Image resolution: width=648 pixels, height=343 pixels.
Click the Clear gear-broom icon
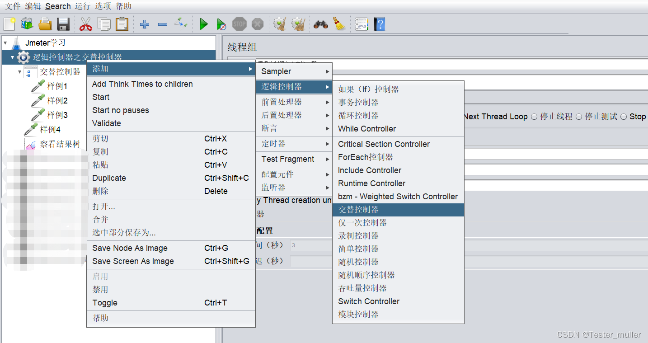click(280, 24)
